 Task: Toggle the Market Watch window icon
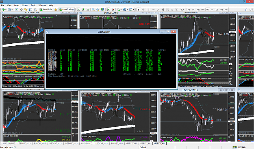point(17,10)
